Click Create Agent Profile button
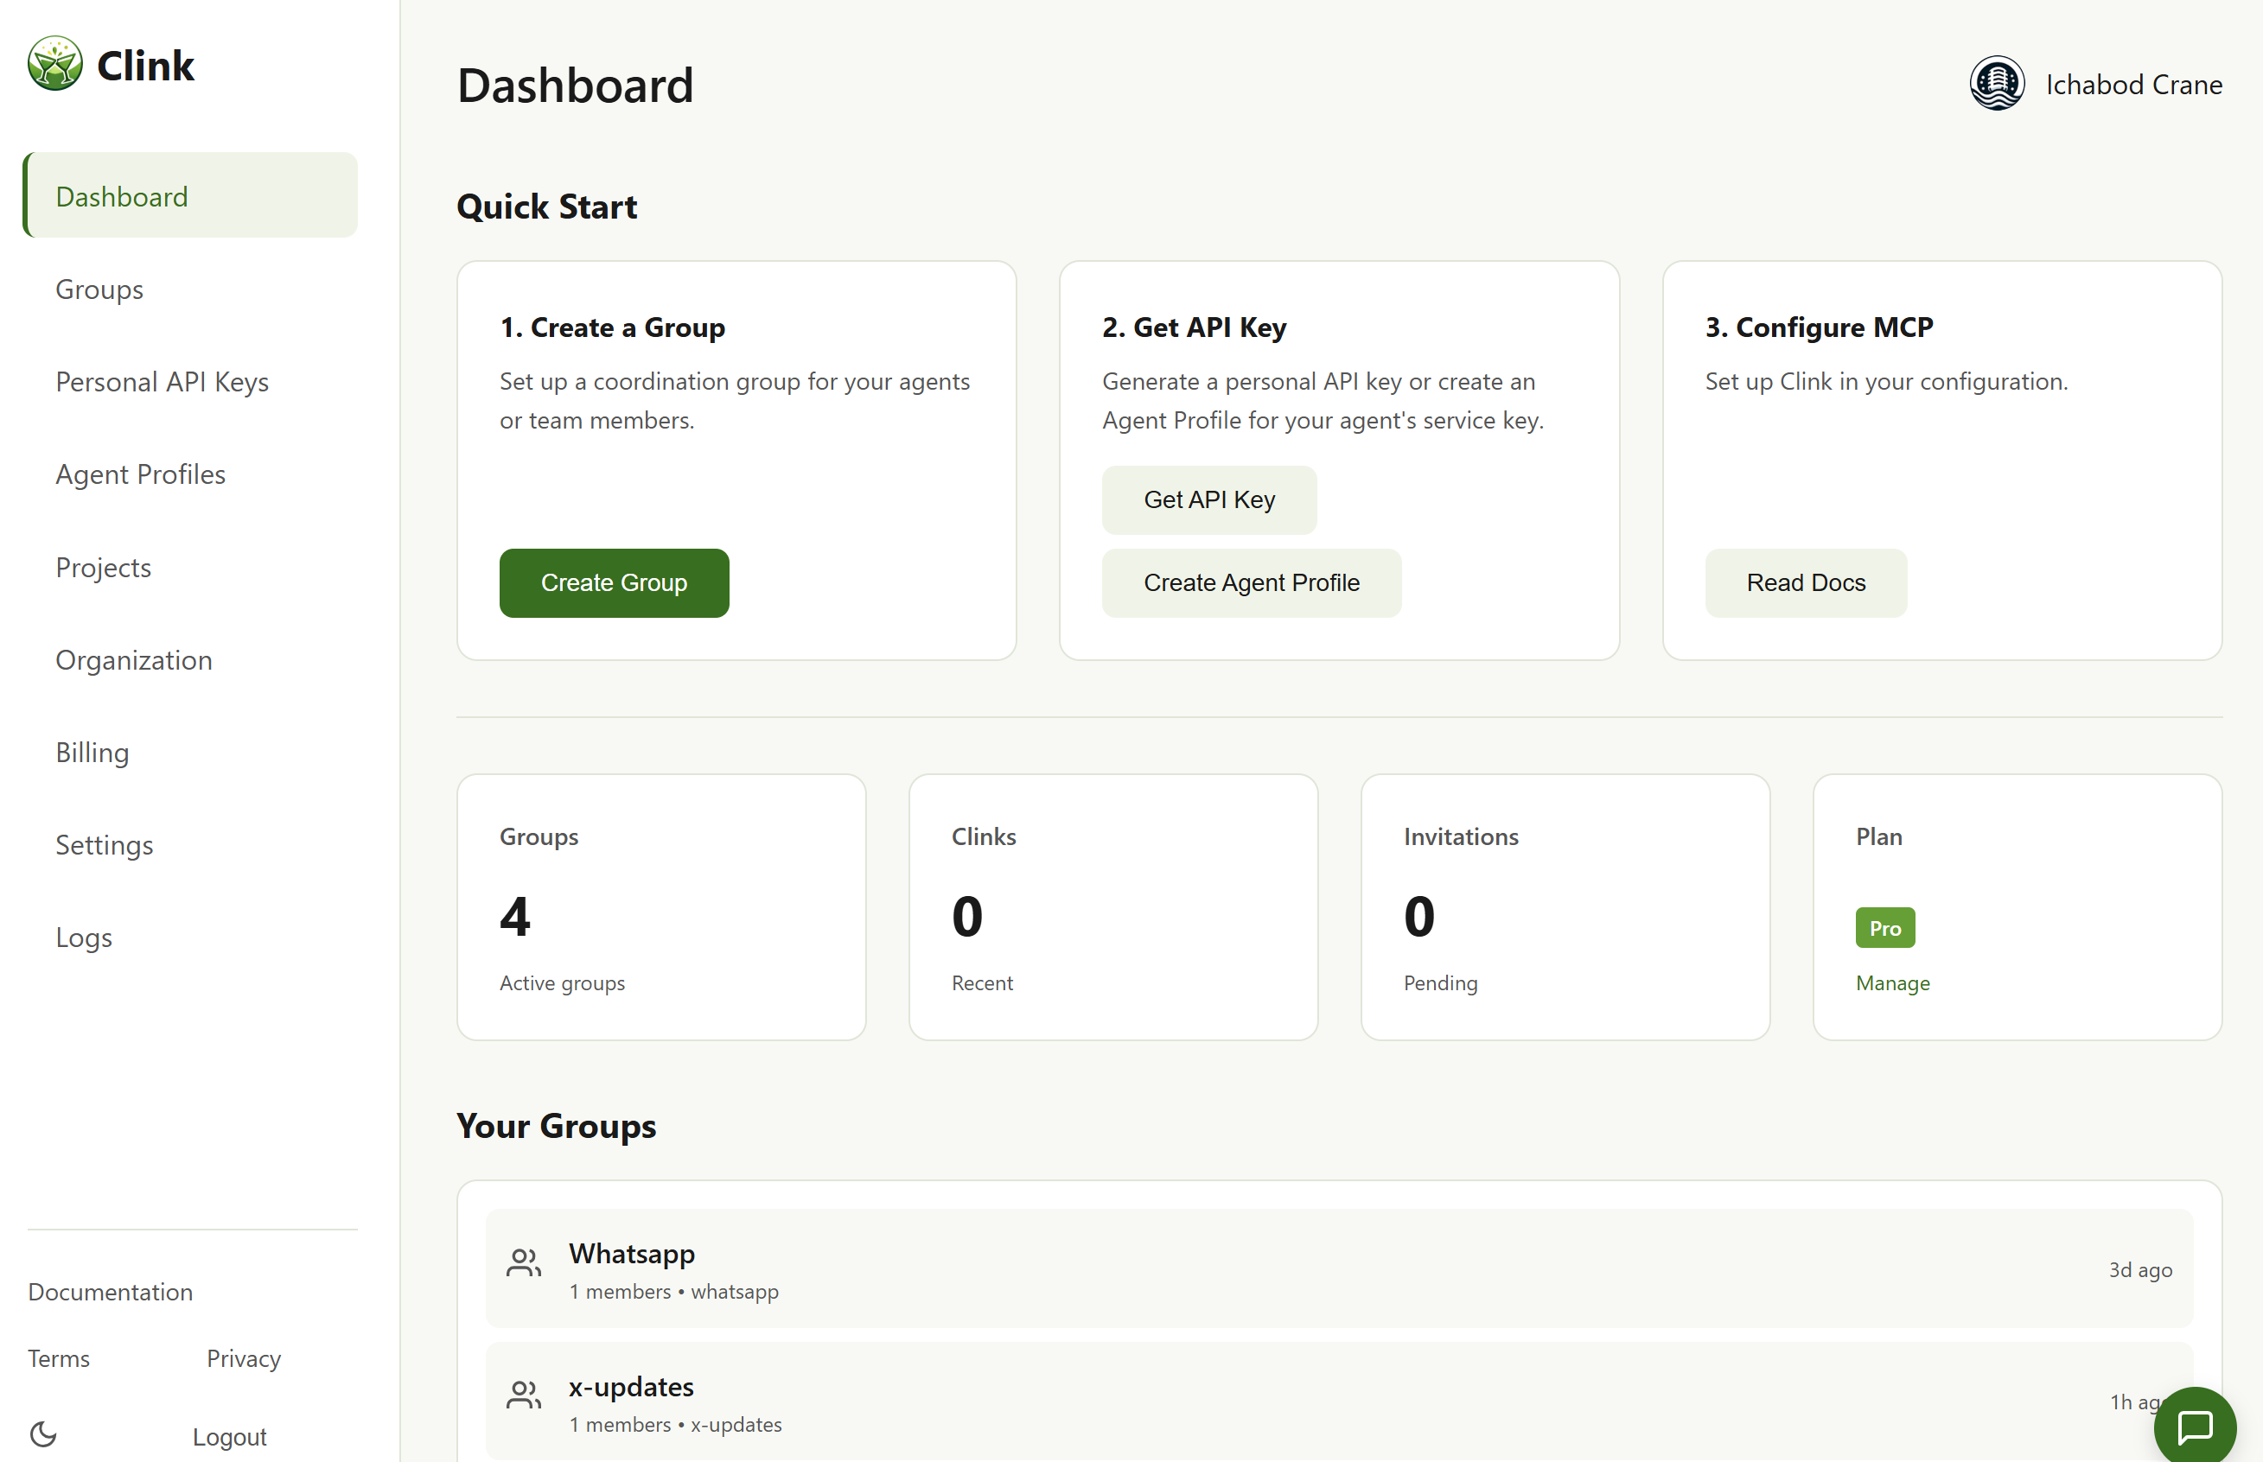2263x1462 pixels. 1251,583
